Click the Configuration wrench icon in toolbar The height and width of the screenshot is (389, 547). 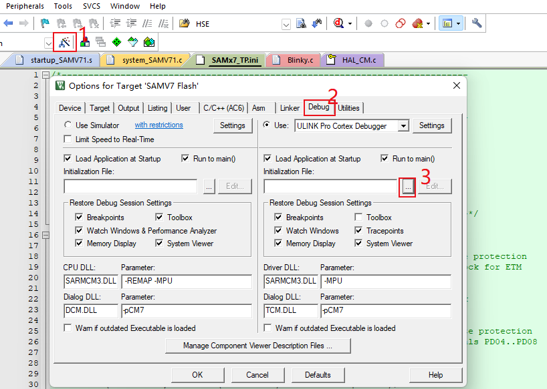tap(477, 23)
